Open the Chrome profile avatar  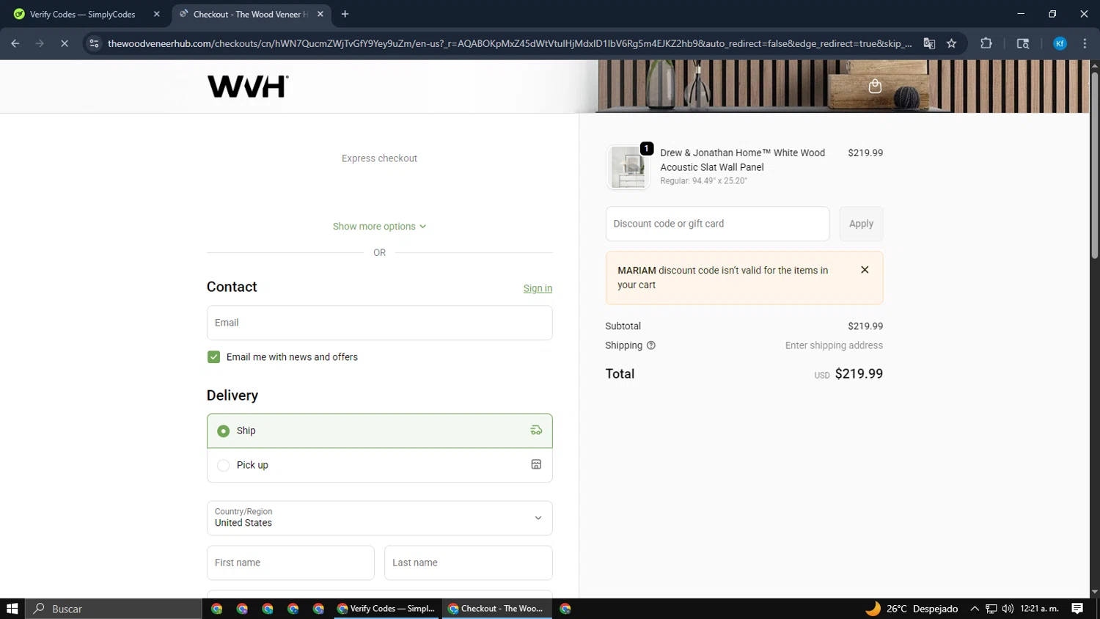[x=1060, y=43]
